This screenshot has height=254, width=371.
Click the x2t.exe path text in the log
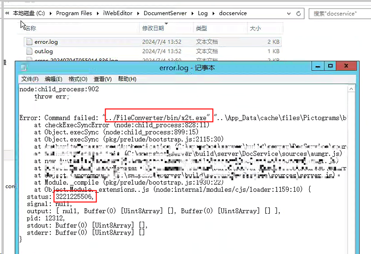pyautogui.click(x=159, y=118)
